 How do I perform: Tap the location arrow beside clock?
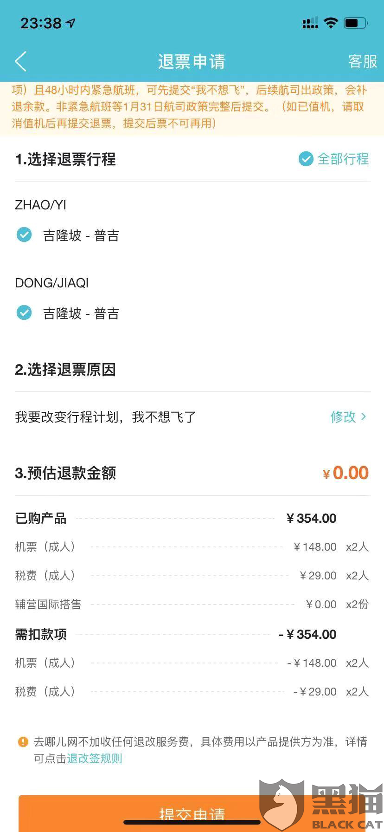pyautogui.click(x=71, y=23)
